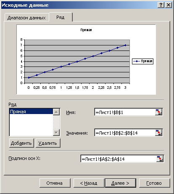Click y-axis value 8 in chart preview
The width and height of the screenshot is (174, 194).
[x=21, y=40]
